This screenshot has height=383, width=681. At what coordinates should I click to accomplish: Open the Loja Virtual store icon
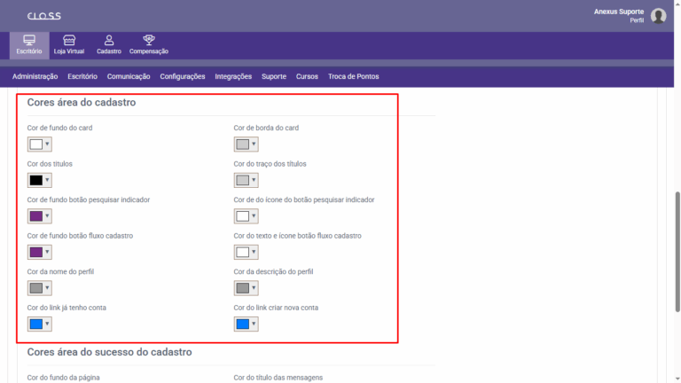(69, 41)
